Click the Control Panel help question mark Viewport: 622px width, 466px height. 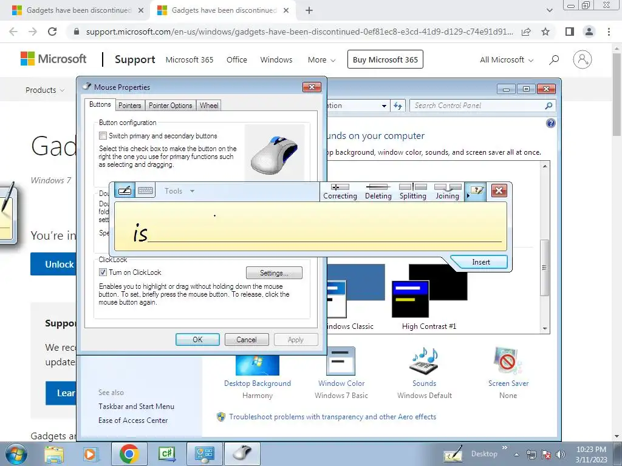tap(550, 123)
